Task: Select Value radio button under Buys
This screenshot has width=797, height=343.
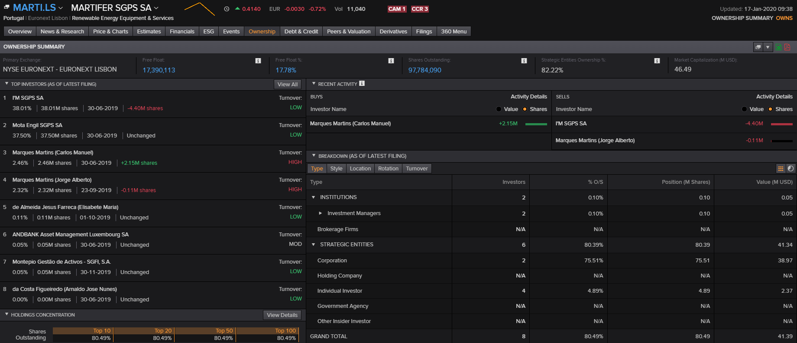Action: (499, 109)
